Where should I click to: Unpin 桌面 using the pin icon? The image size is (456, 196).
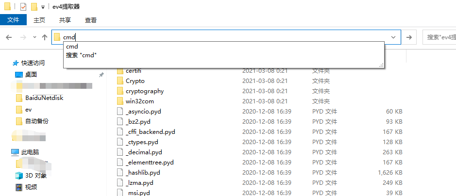101,75
